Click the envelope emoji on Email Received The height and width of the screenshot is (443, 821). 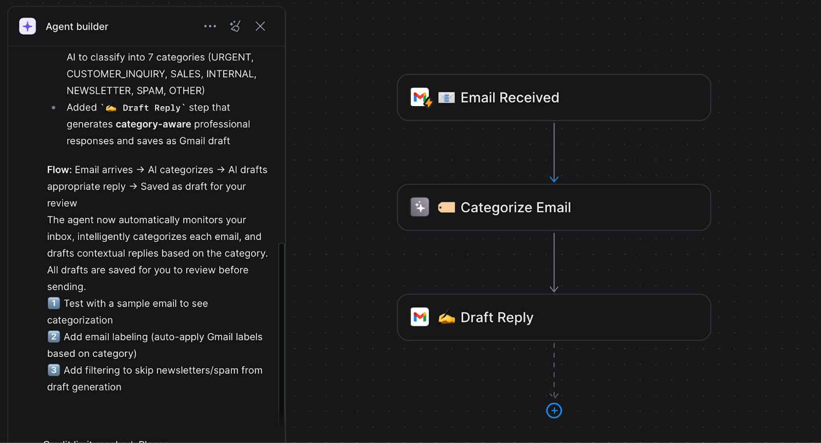[x=446, y=97]
